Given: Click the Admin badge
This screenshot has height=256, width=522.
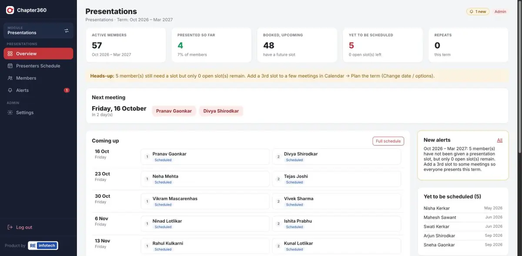Looking at the screenshot, I should [x=500, y=12].
